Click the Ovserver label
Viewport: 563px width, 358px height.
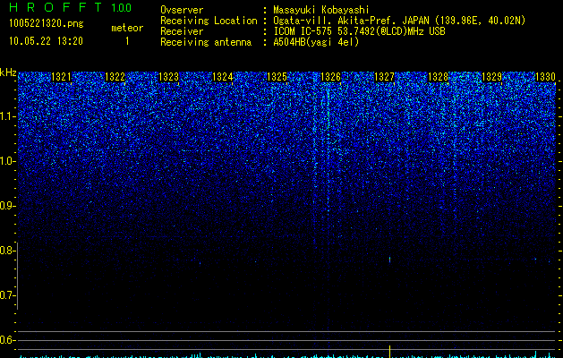tap(182, 10)
